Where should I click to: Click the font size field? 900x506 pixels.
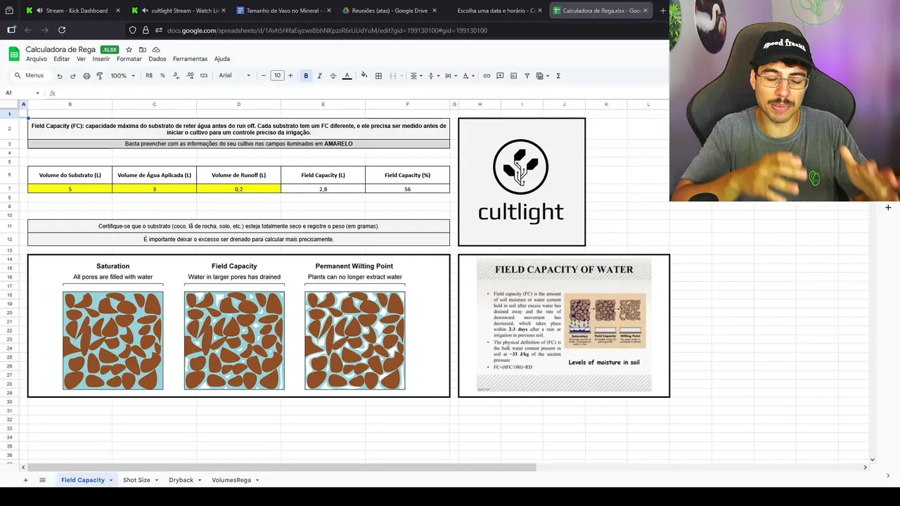click(277, 76)
